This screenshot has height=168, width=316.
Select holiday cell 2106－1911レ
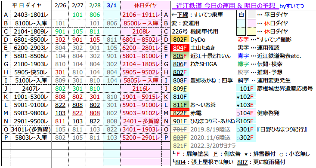(x=141, y=15)
